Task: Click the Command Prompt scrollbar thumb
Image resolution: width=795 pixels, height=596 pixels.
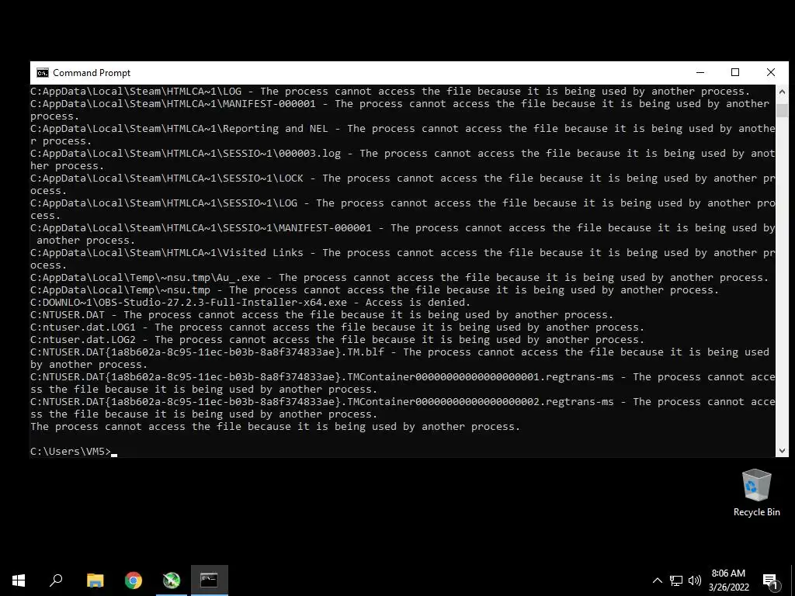Action: [x=782, y=110]
